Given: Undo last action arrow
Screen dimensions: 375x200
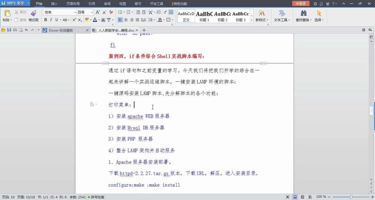Looking at the screenshot, I should pos(26,30).
